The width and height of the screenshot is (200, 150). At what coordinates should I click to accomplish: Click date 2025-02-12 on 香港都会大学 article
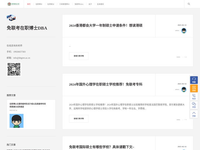point(182,25)
